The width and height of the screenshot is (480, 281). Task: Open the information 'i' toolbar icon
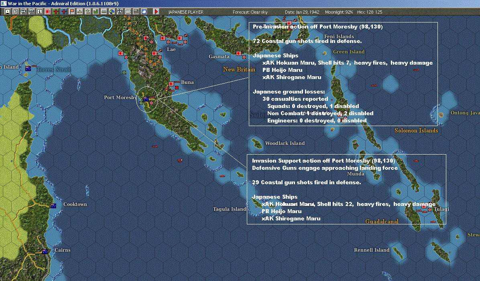coord(39,12)
